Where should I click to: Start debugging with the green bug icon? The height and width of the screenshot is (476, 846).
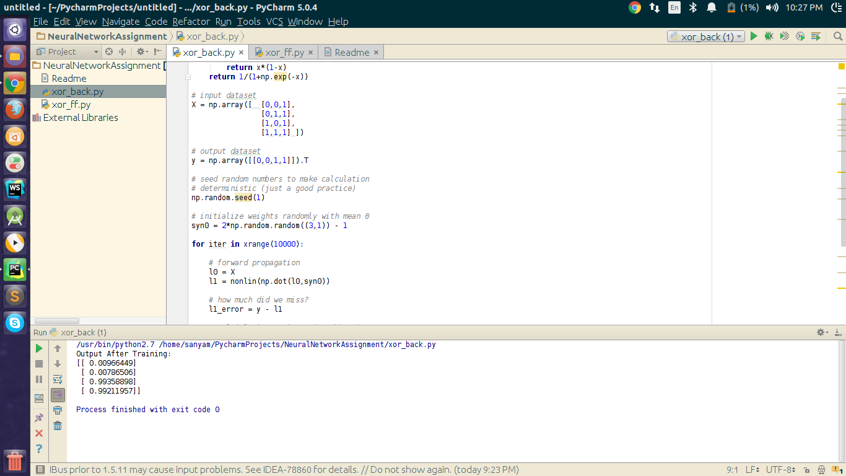(769, 37)
